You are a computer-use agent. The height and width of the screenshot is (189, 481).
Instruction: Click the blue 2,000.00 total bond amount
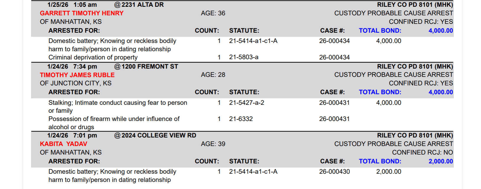(441, 161)
